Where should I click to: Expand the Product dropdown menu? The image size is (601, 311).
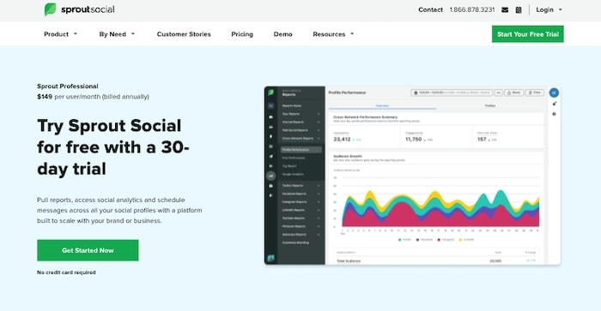61,34
